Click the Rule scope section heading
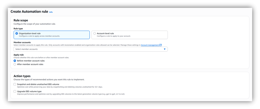The image size is (260, 109). [x=21, y=20]
